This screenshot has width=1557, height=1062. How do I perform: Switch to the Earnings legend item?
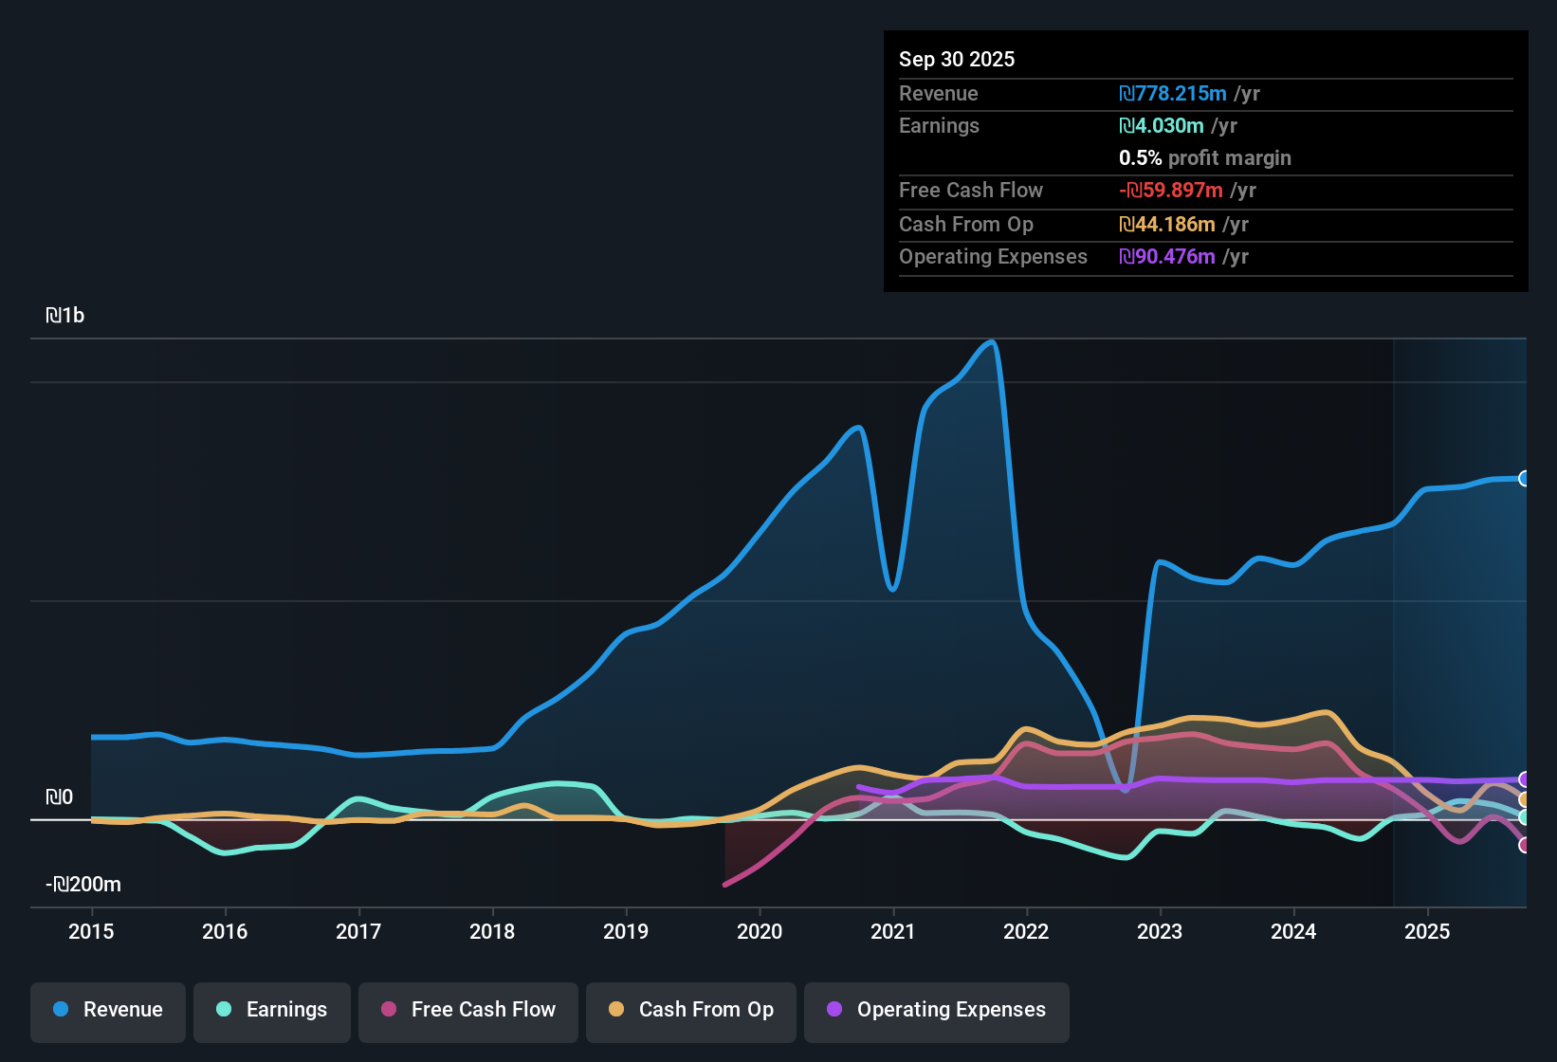point(271,1010)
